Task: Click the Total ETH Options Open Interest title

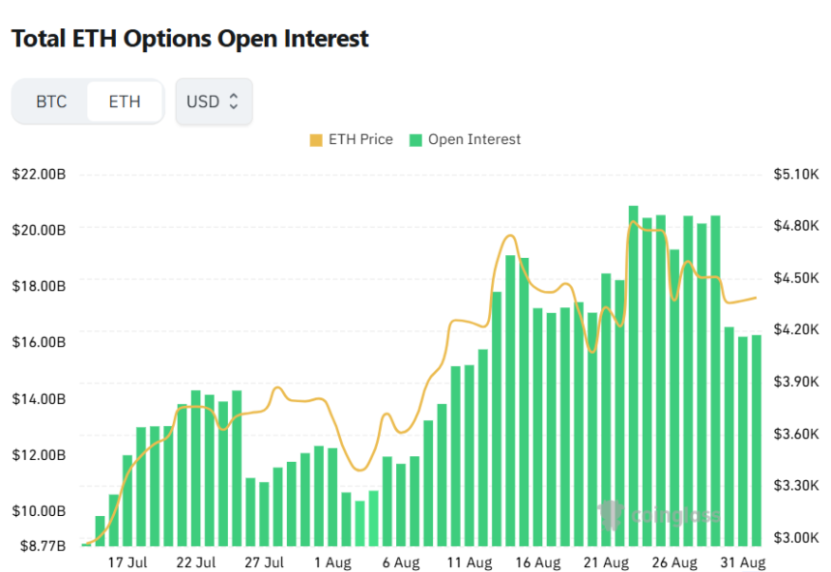Action: pyautogui.click(x=190, y=39)
